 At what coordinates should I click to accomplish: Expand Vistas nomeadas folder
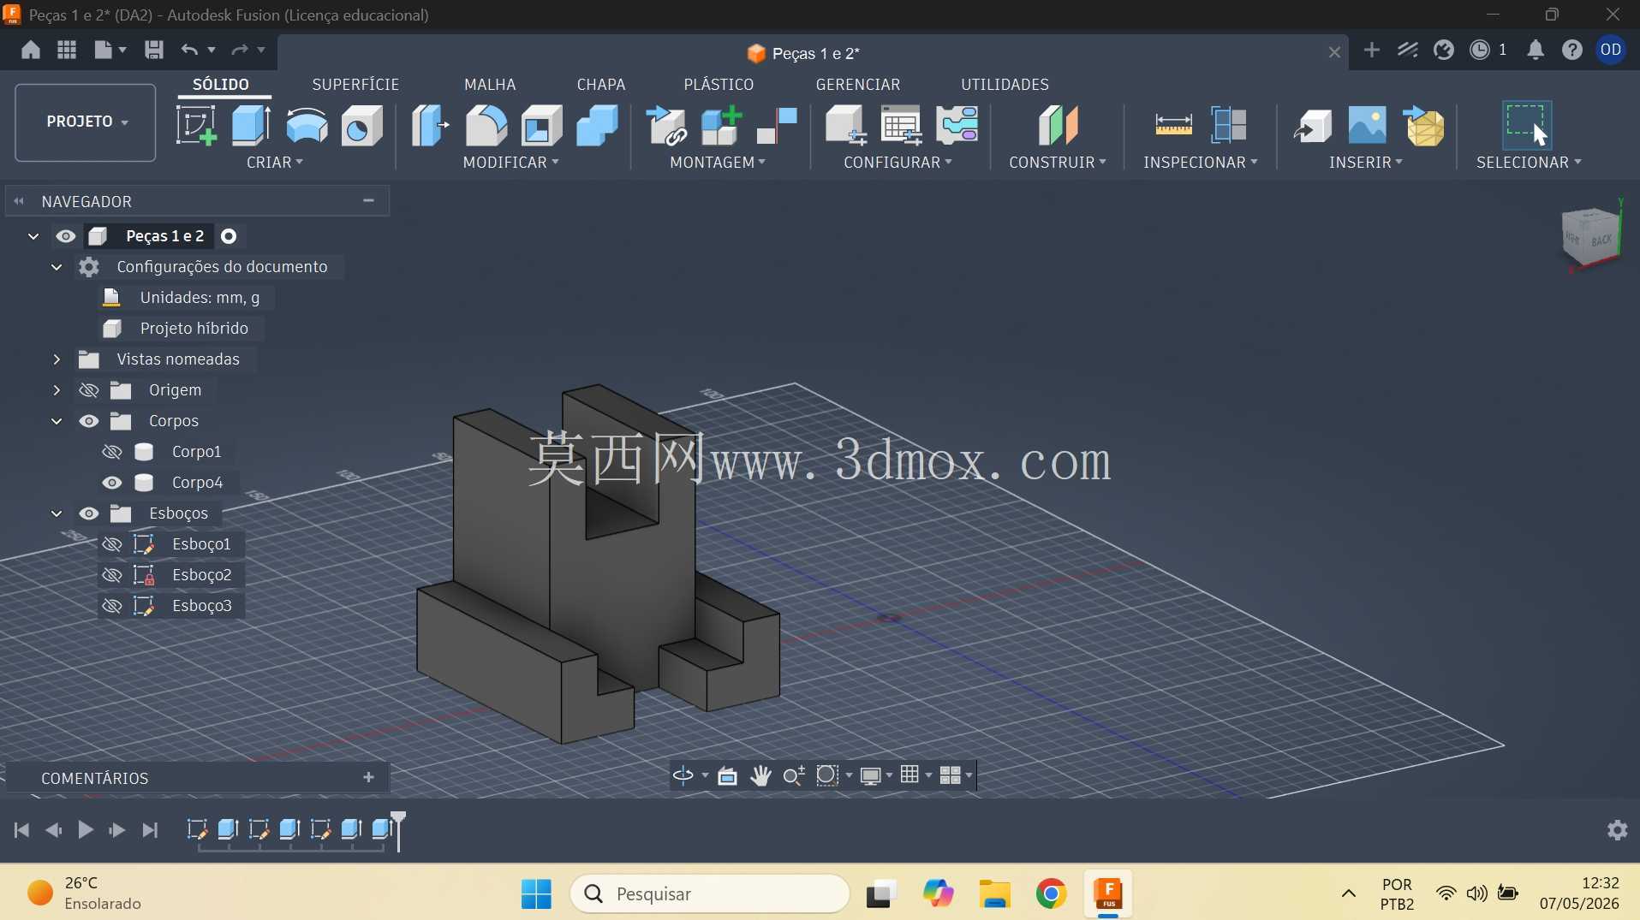pyautogui.click(x=57, y=359)
